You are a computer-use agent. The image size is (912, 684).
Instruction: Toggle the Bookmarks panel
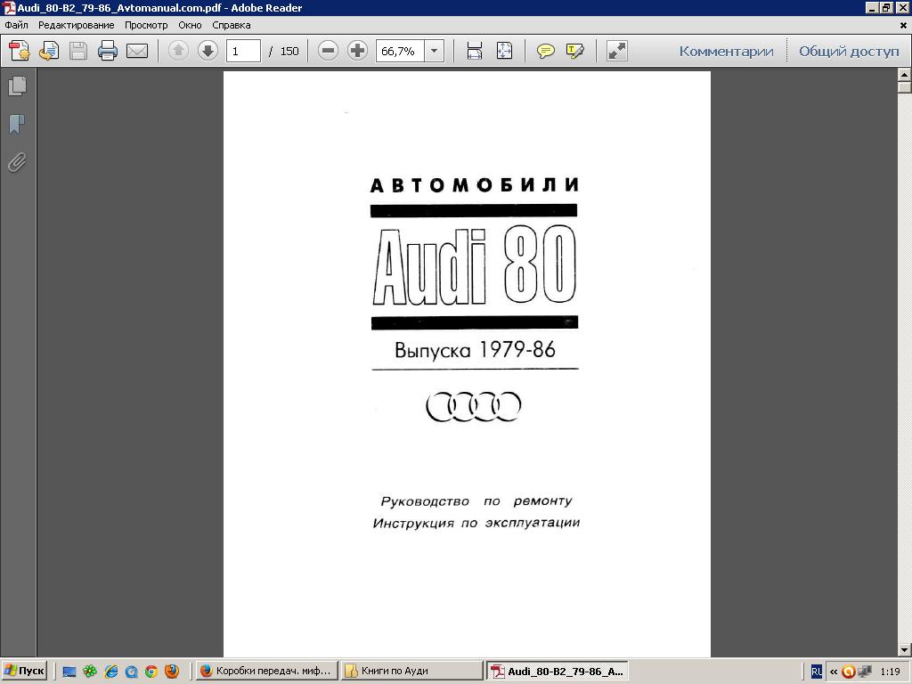(x=17, y=124)
